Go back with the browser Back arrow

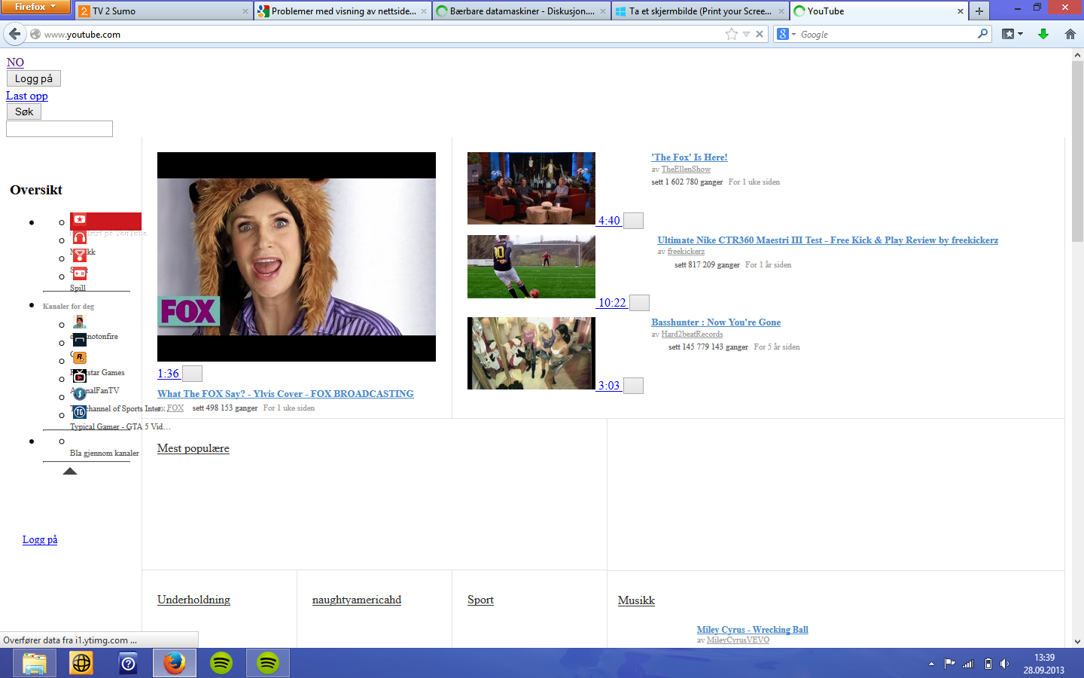pos(14,34)
